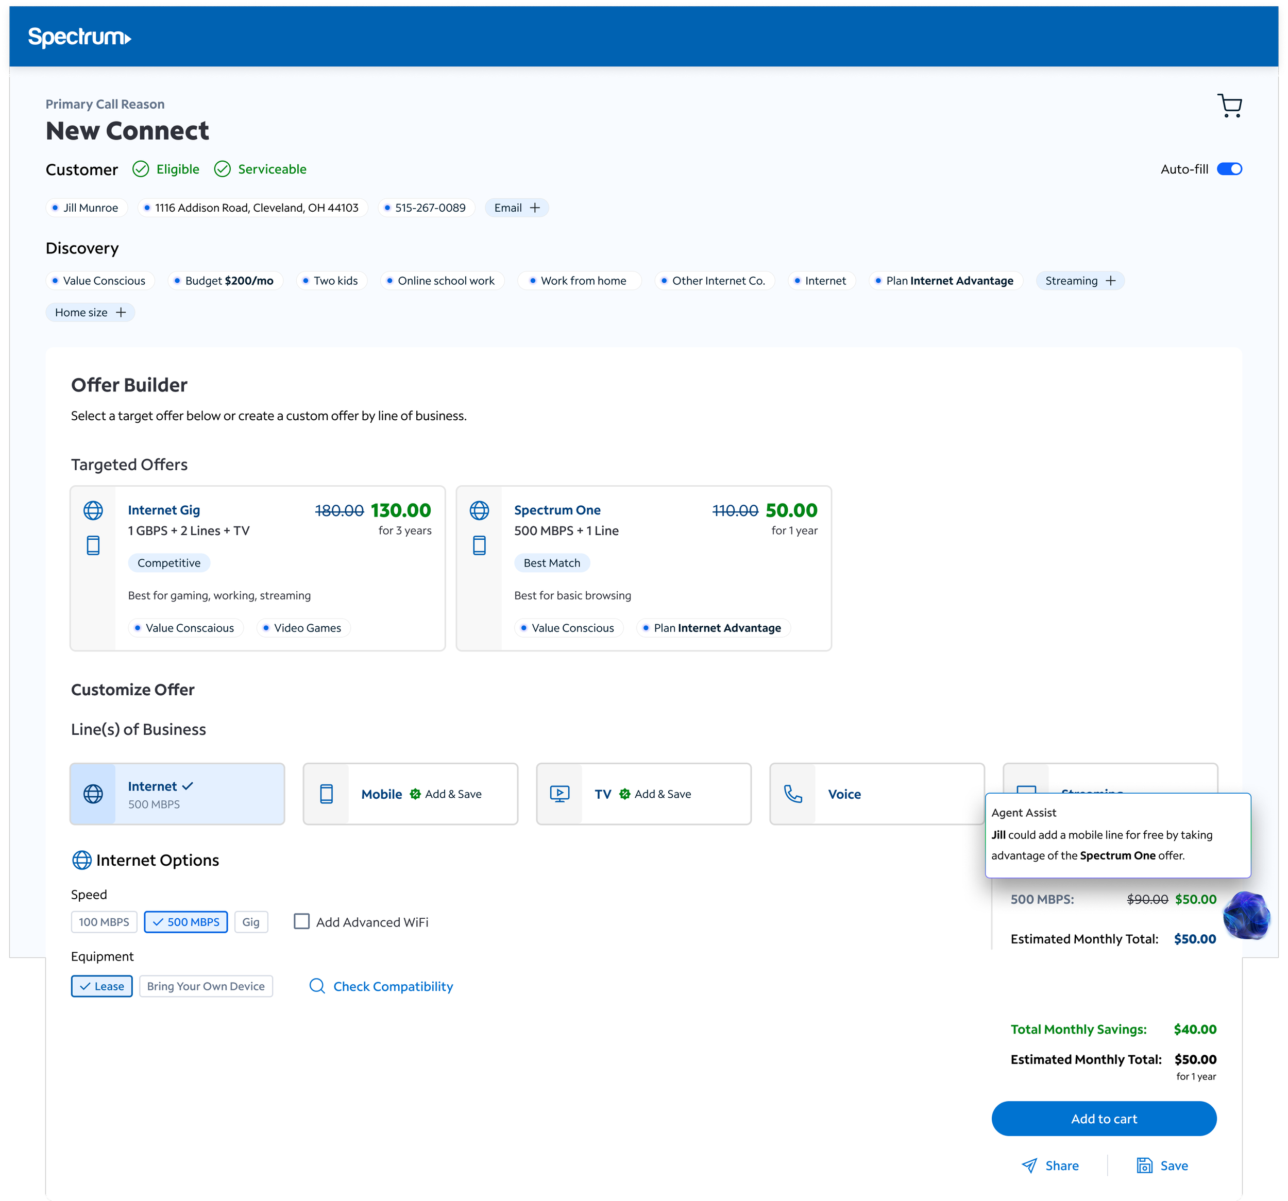Viewport: 1288px width, 1201px height.
Task: Click the Budget $200/mo discovery chip
Action: pyautogui.click(x=226, y=281)
